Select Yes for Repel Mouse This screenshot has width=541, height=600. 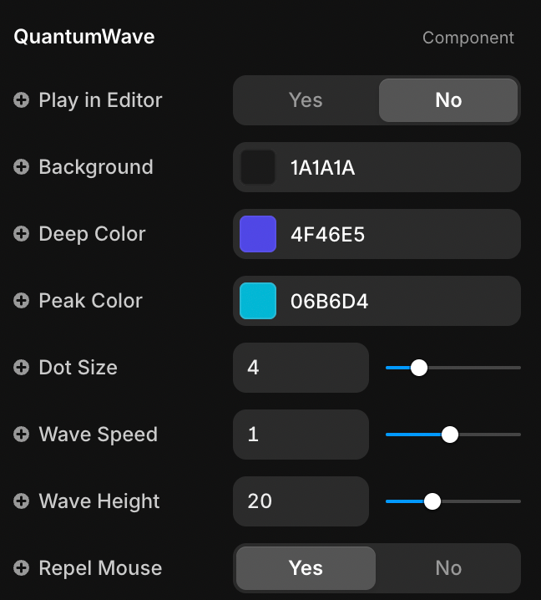[306, 568]
